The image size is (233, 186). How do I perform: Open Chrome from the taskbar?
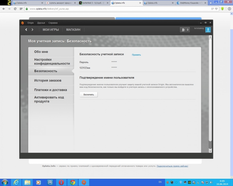tap(73, 183)
